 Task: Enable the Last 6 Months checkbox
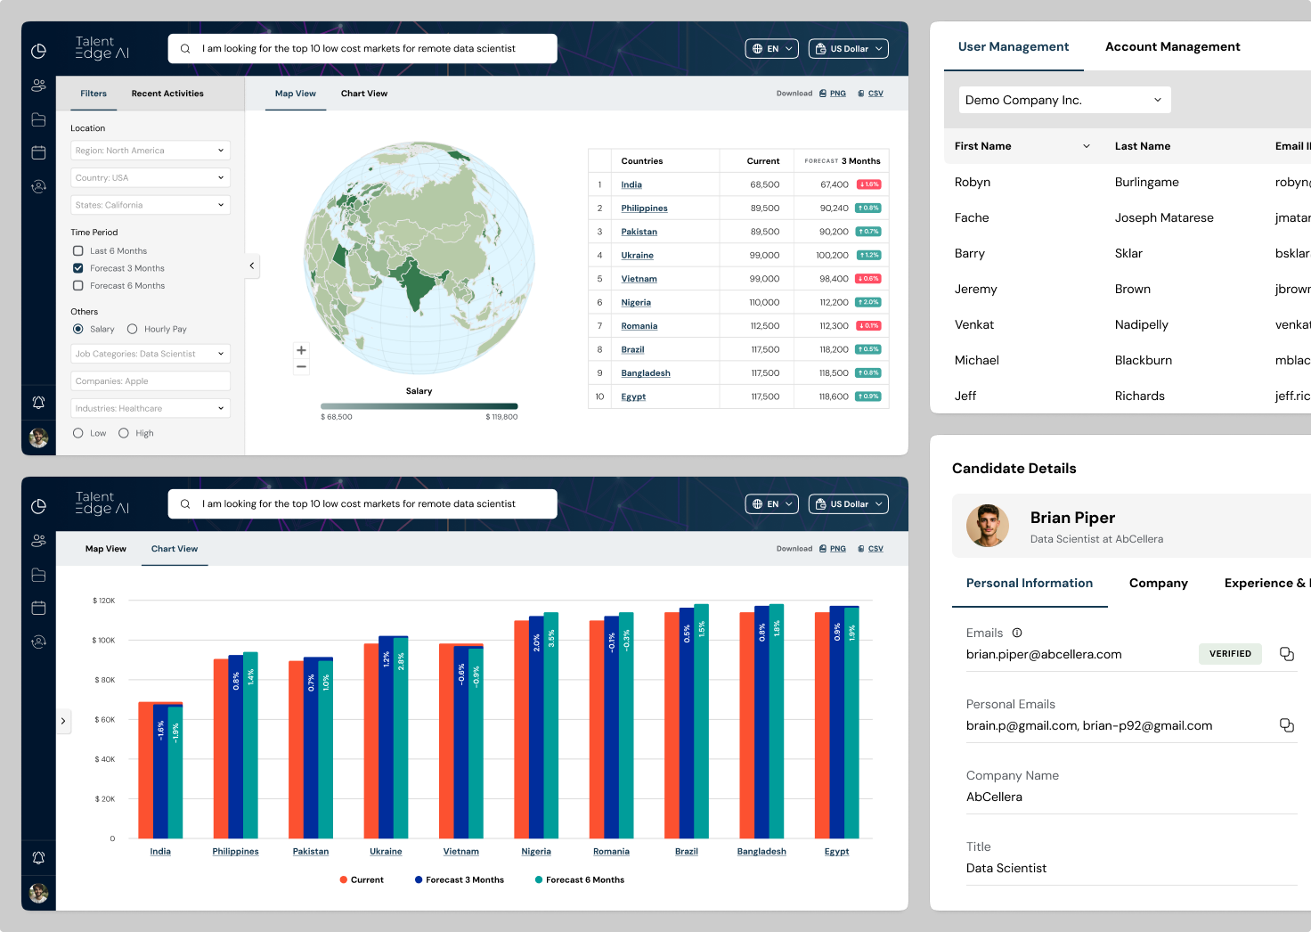tap(78, 251)
